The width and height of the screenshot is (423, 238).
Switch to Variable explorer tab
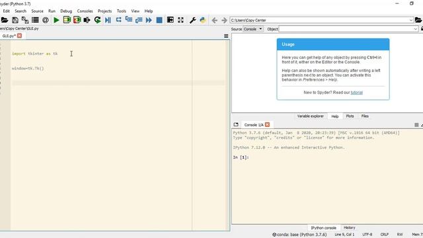tap(310, 116)
